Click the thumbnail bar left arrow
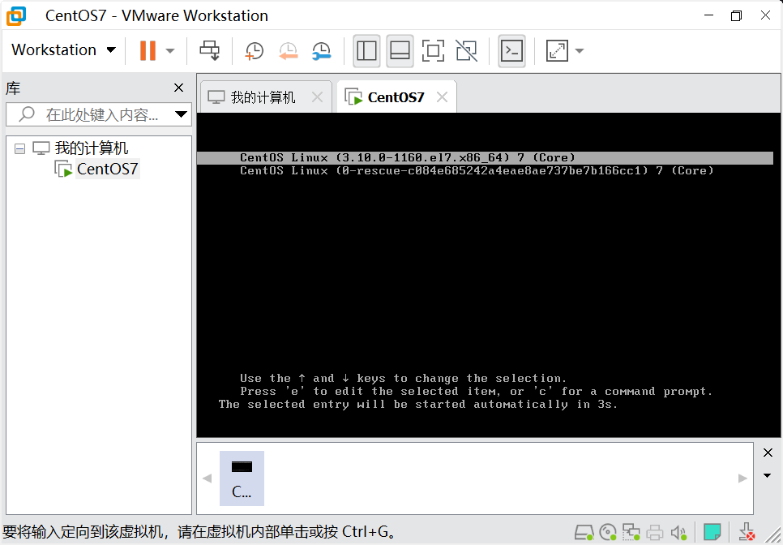Screen dimensions: 783x545 [208, 478]
